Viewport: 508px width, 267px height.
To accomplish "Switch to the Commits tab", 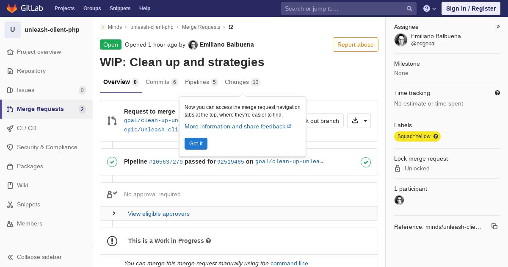I will click(x=161, y=82).
